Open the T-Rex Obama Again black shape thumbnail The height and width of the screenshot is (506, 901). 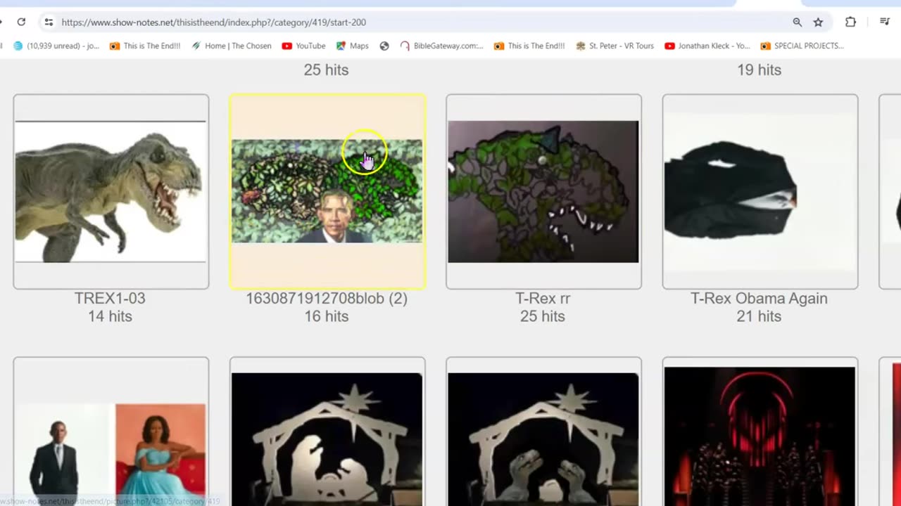coord(760,192)
